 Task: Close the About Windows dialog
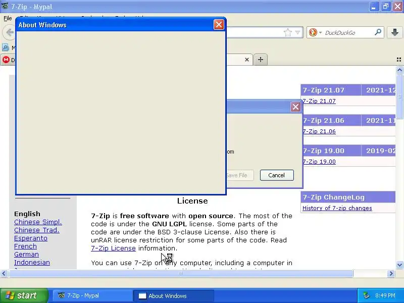pos(219,25)
